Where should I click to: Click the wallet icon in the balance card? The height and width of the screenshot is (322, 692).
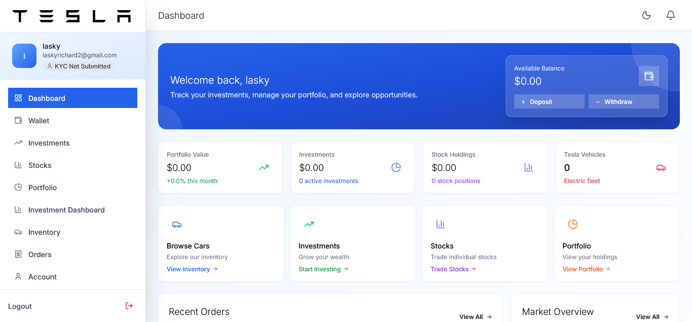tap(649, 76)
